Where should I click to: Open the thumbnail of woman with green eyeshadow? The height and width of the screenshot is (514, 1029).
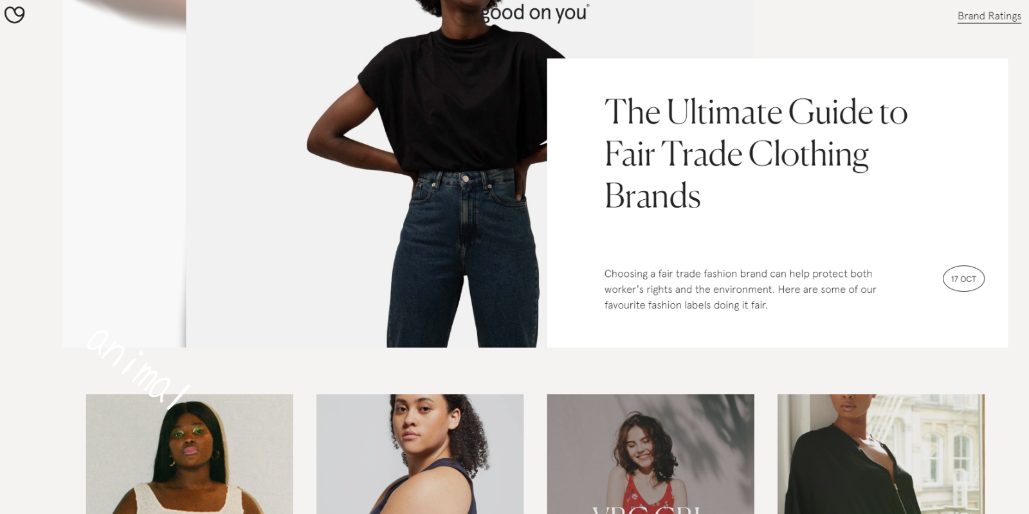coord(190,454)
